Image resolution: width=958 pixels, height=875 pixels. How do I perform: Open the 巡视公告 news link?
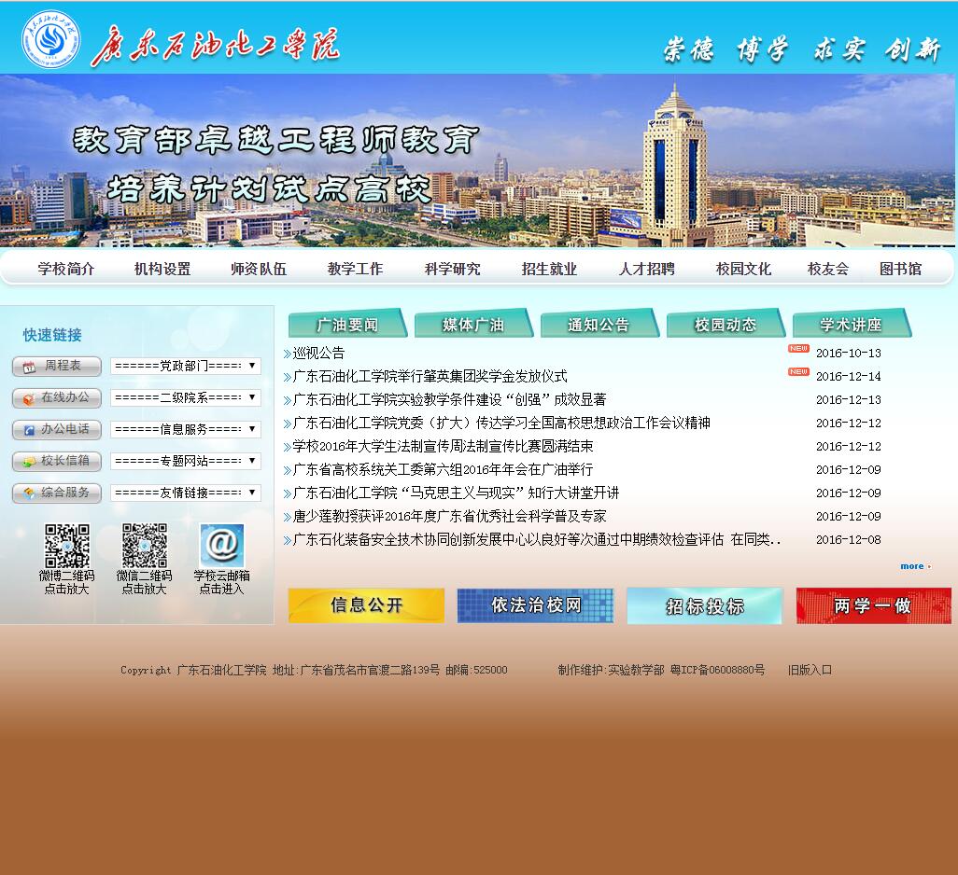319,354
